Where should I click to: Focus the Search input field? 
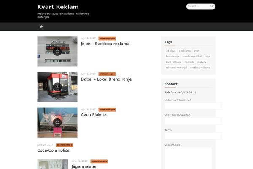pyautogui.click(x=201, y=6)
